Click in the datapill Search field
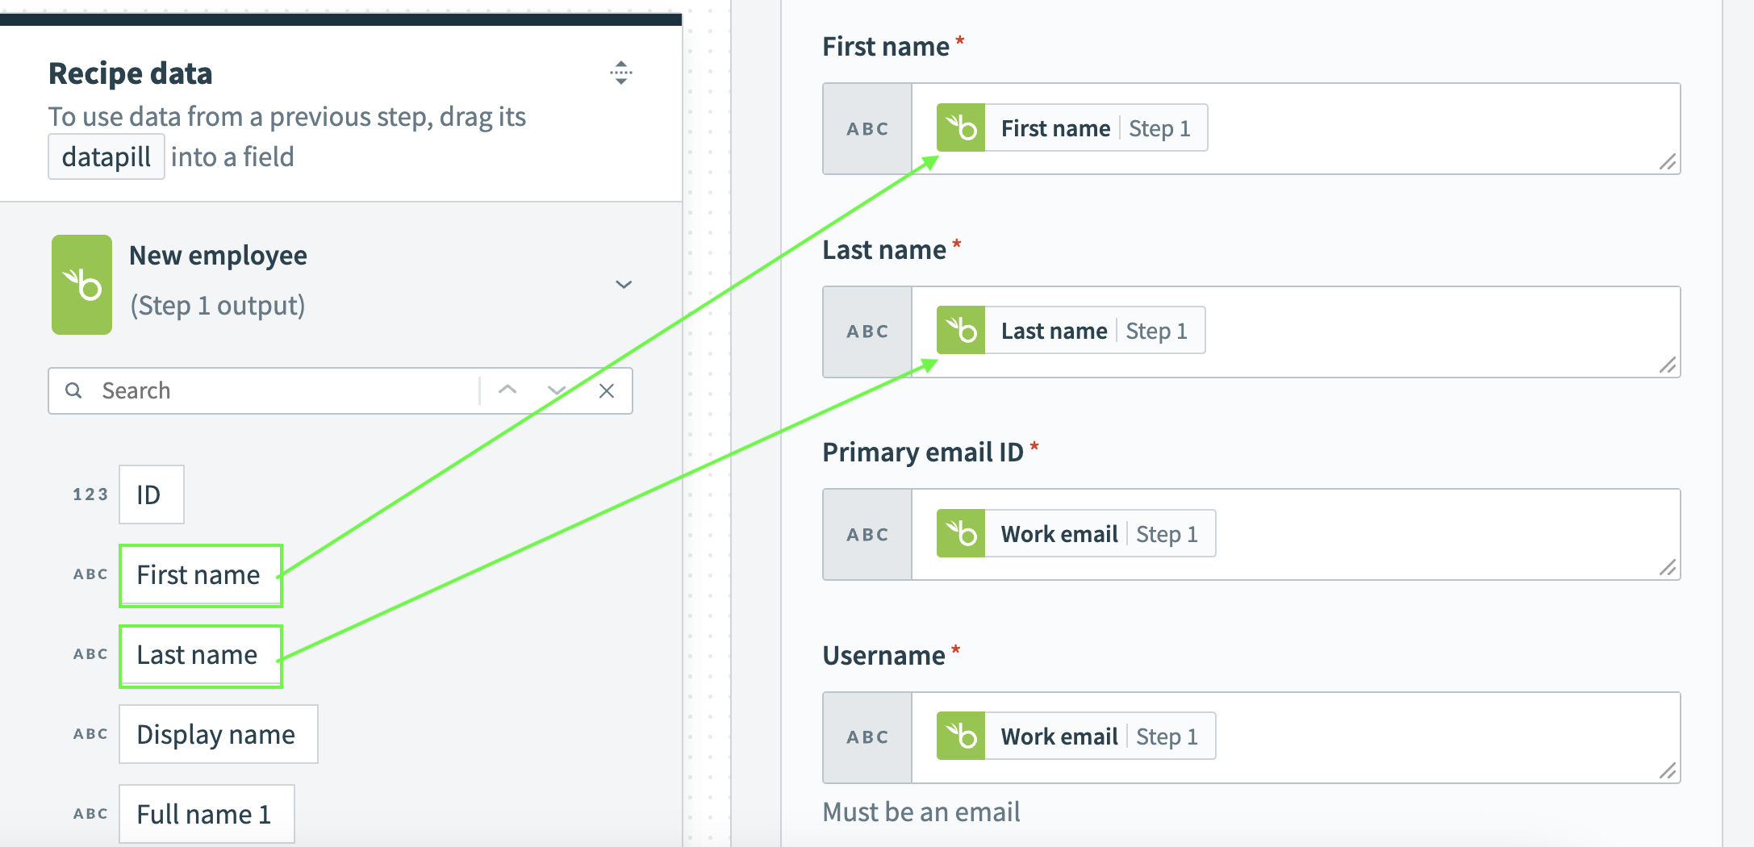Screen dimensions: 1754x847 [282, 391]
